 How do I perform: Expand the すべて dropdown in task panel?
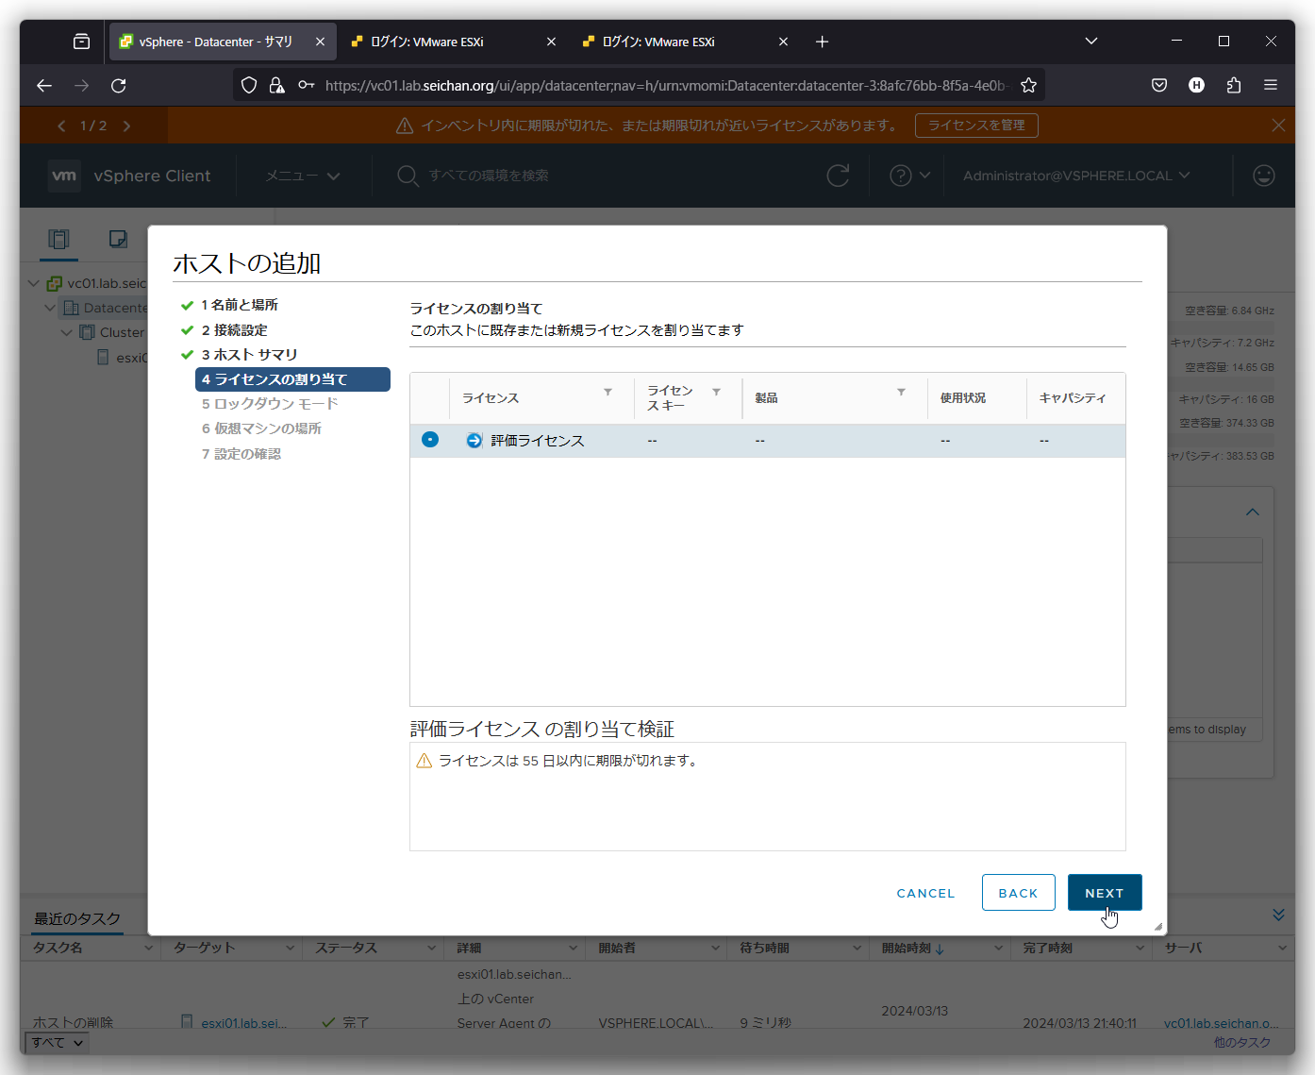click(x=58, y=1043)
